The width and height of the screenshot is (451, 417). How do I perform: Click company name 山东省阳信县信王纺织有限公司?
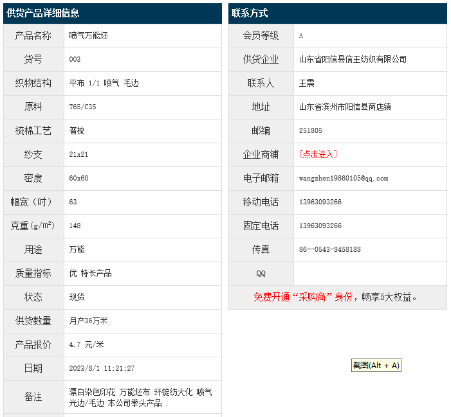353,59
